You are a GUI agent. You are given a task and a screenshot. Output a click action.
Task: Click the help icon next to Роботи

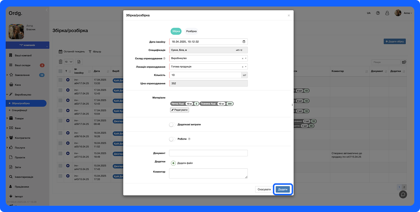pyautogui.click(x=189, y=139)
